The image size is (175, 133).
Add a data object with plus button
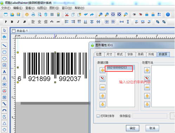[x=103, y=70]
